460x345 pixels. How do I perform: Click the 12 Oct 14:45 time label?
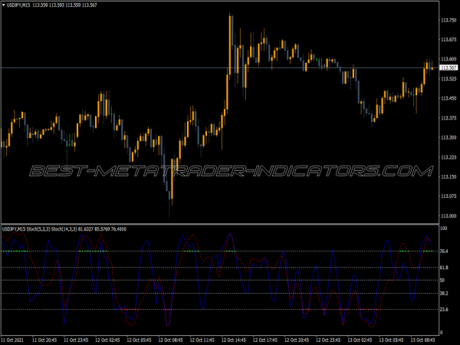pyautogui.click(x=234, y=340)
